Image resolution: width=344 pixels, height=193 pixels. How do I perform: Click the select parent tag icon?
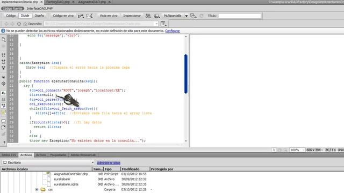4,77
